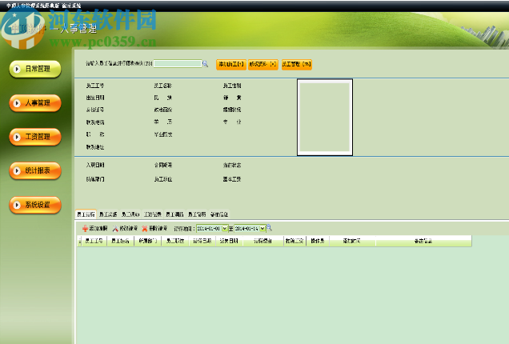509x344 pixels.
Task: Switch to the 员工请假 tab
Action: pos(86,214)
